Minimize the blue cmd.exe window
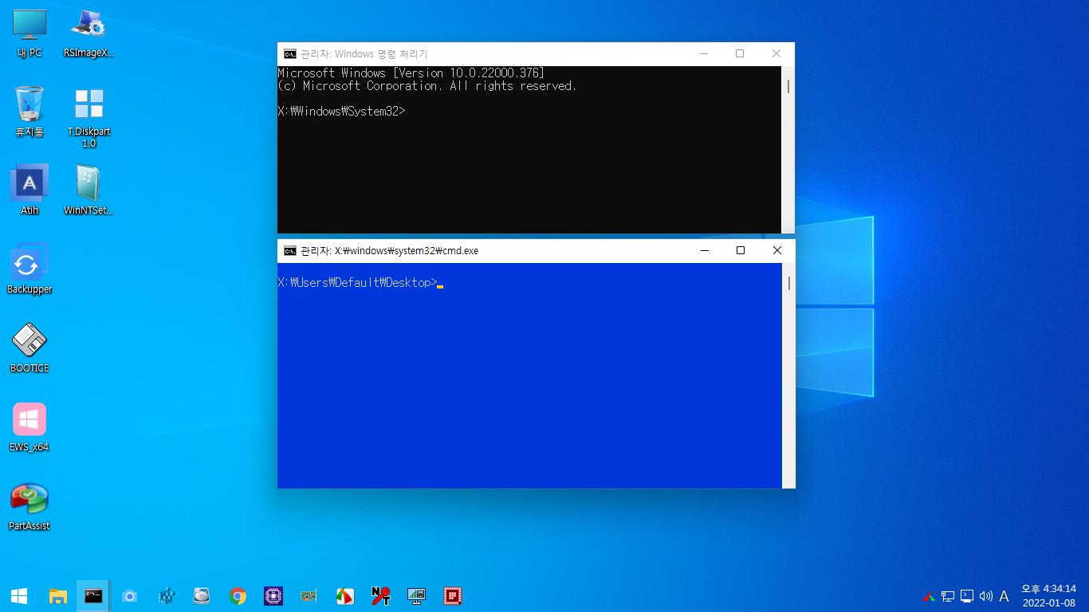Viewport: 1089px width, 612px height. [704, 250]
